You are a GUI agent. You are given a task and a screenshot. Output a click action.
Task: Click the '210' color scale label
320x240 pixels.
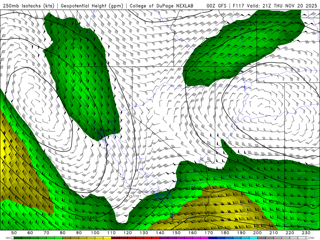coord(274,233)
